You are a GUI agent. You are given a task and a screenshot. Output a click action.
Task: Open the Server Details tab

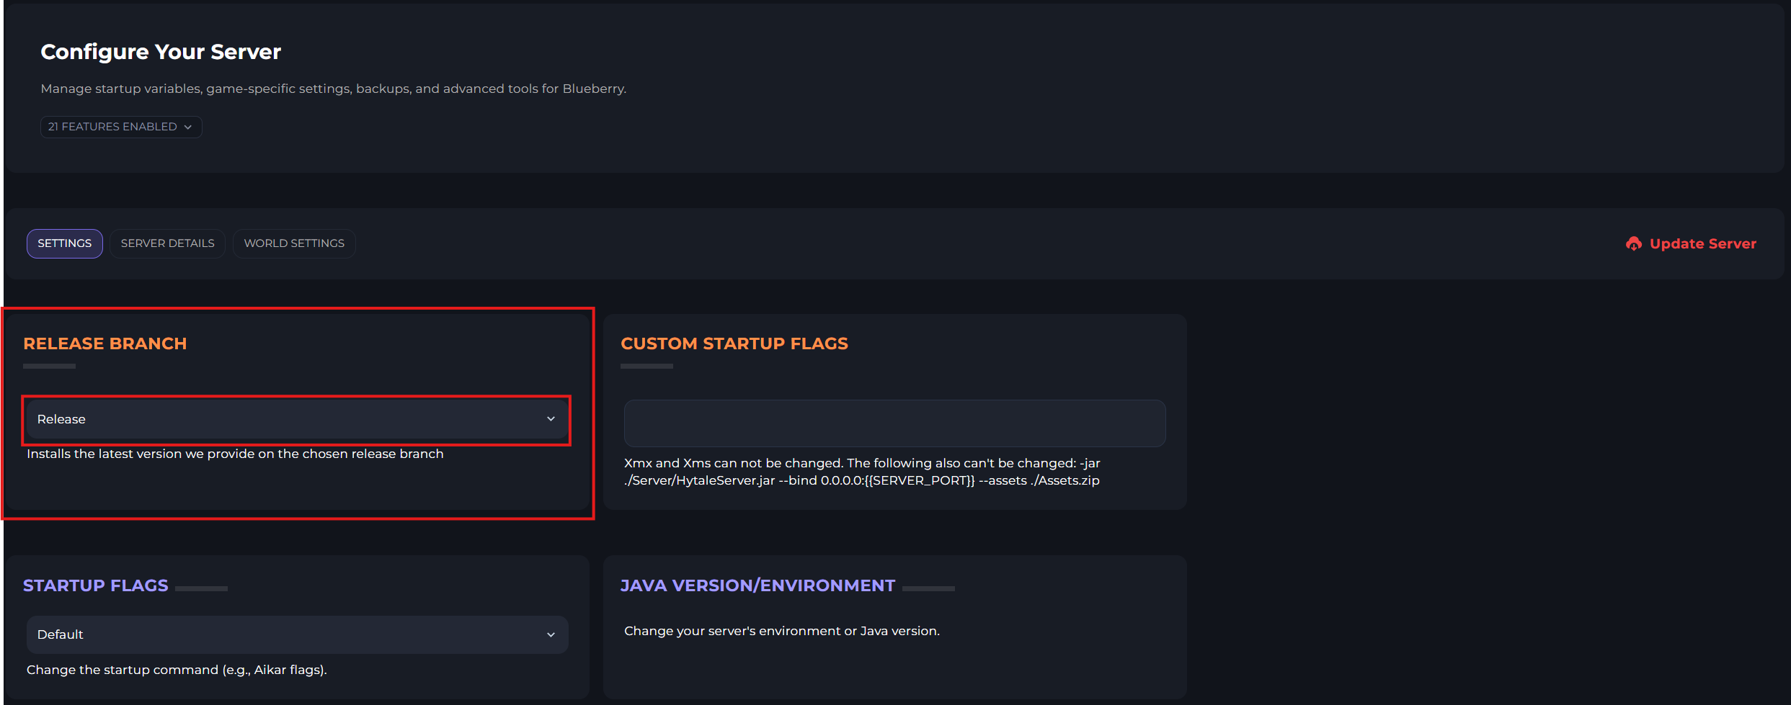167,243
